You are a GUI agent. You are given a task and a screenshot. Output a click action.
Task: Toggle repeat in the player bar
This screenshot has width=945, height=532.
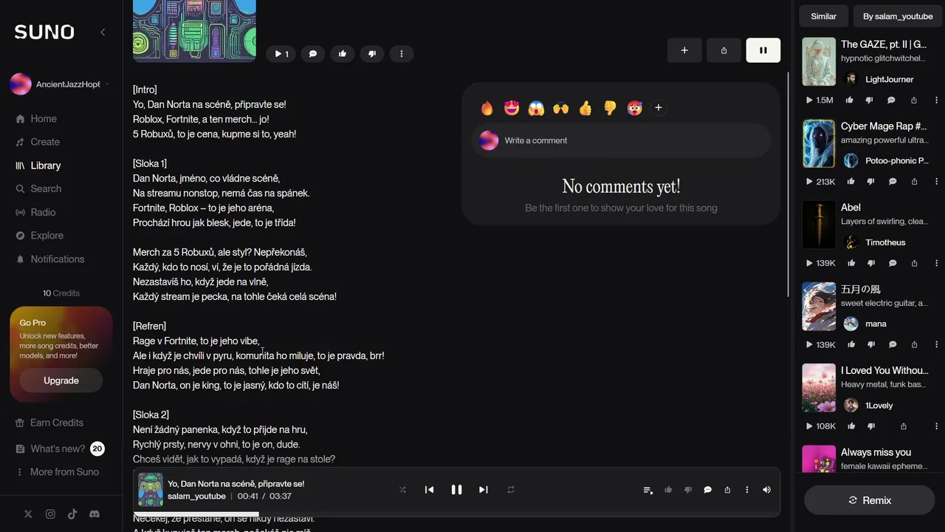click(x=510, y=490)
